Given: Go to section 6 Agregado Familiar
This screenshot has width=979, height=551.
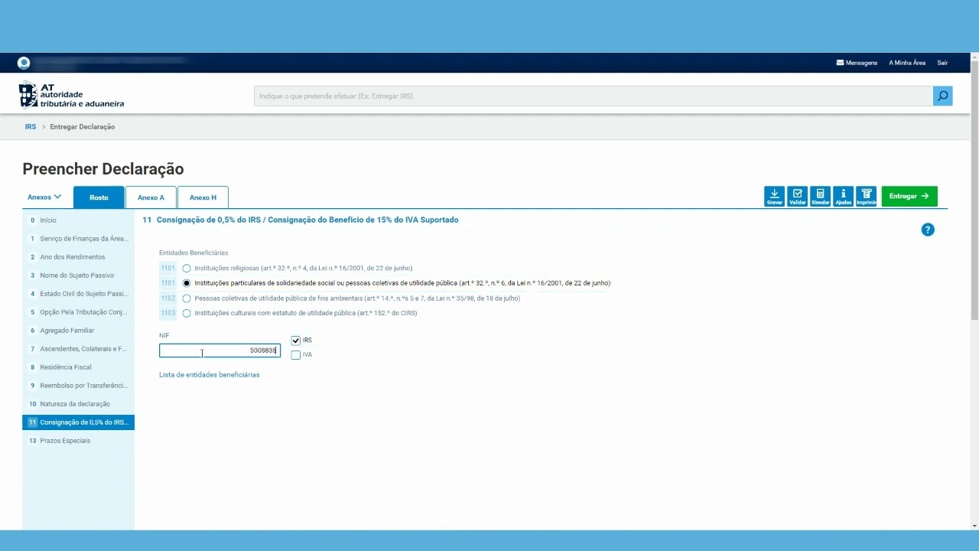Looking at the screenshot, I should tap(78, 331).
